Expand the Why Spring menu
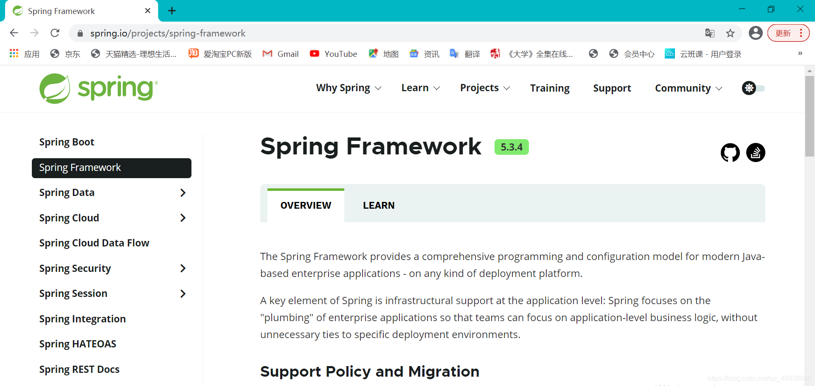This screenshot has height=386, width=815. click(x=349, y=88)
